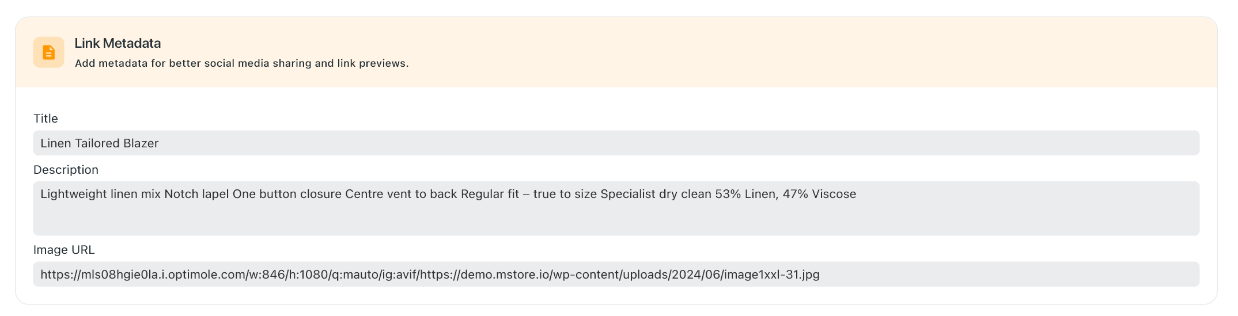Click the "Description" field label
This screenshot has height=316, width=1238.
(x=66, y=170)
